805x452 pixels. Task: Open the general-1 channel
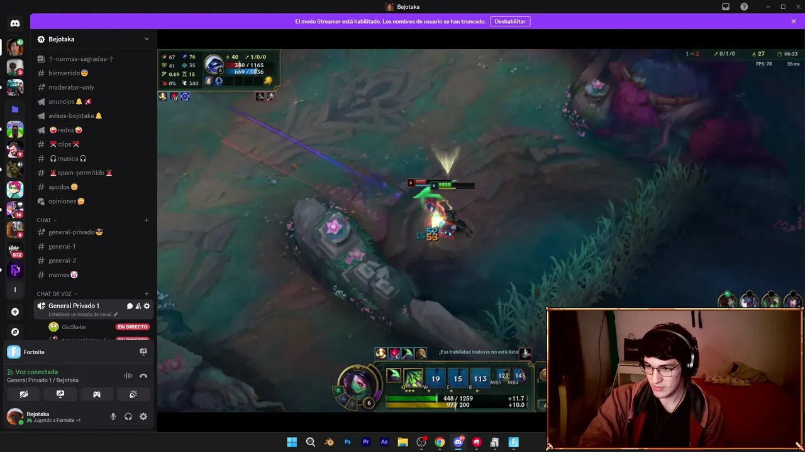pos(93,246)
